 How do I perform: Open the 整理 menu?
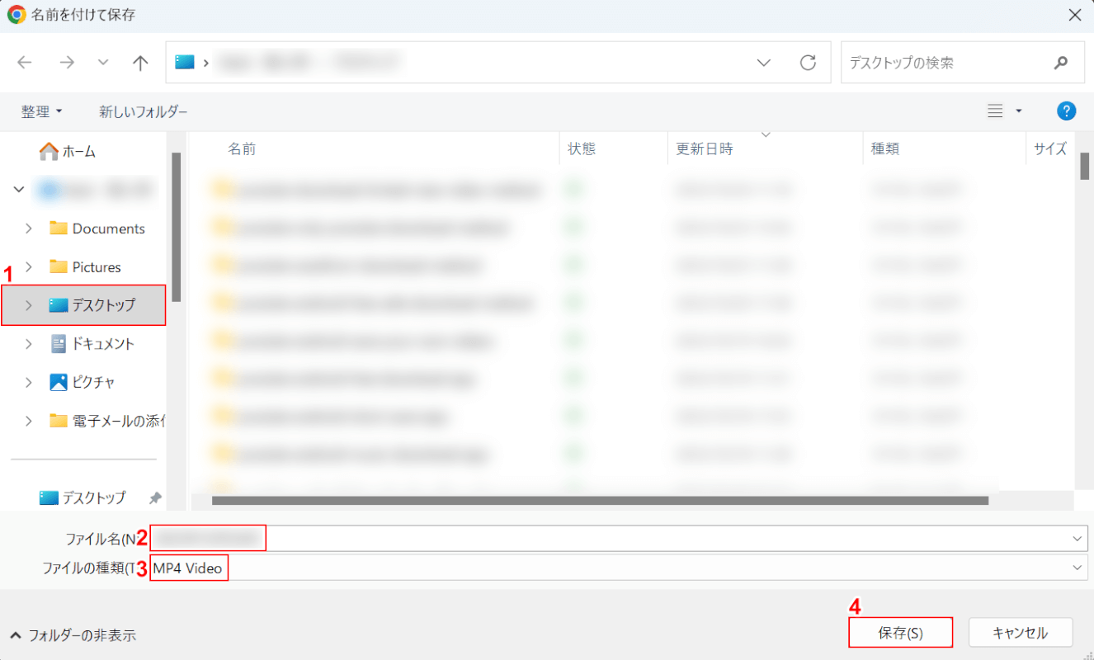41,111
